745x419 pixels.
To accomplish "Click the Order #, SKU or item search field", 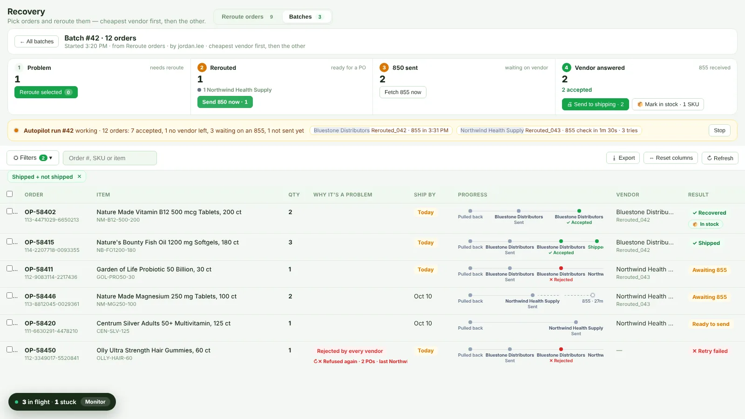I will (110, 158).
